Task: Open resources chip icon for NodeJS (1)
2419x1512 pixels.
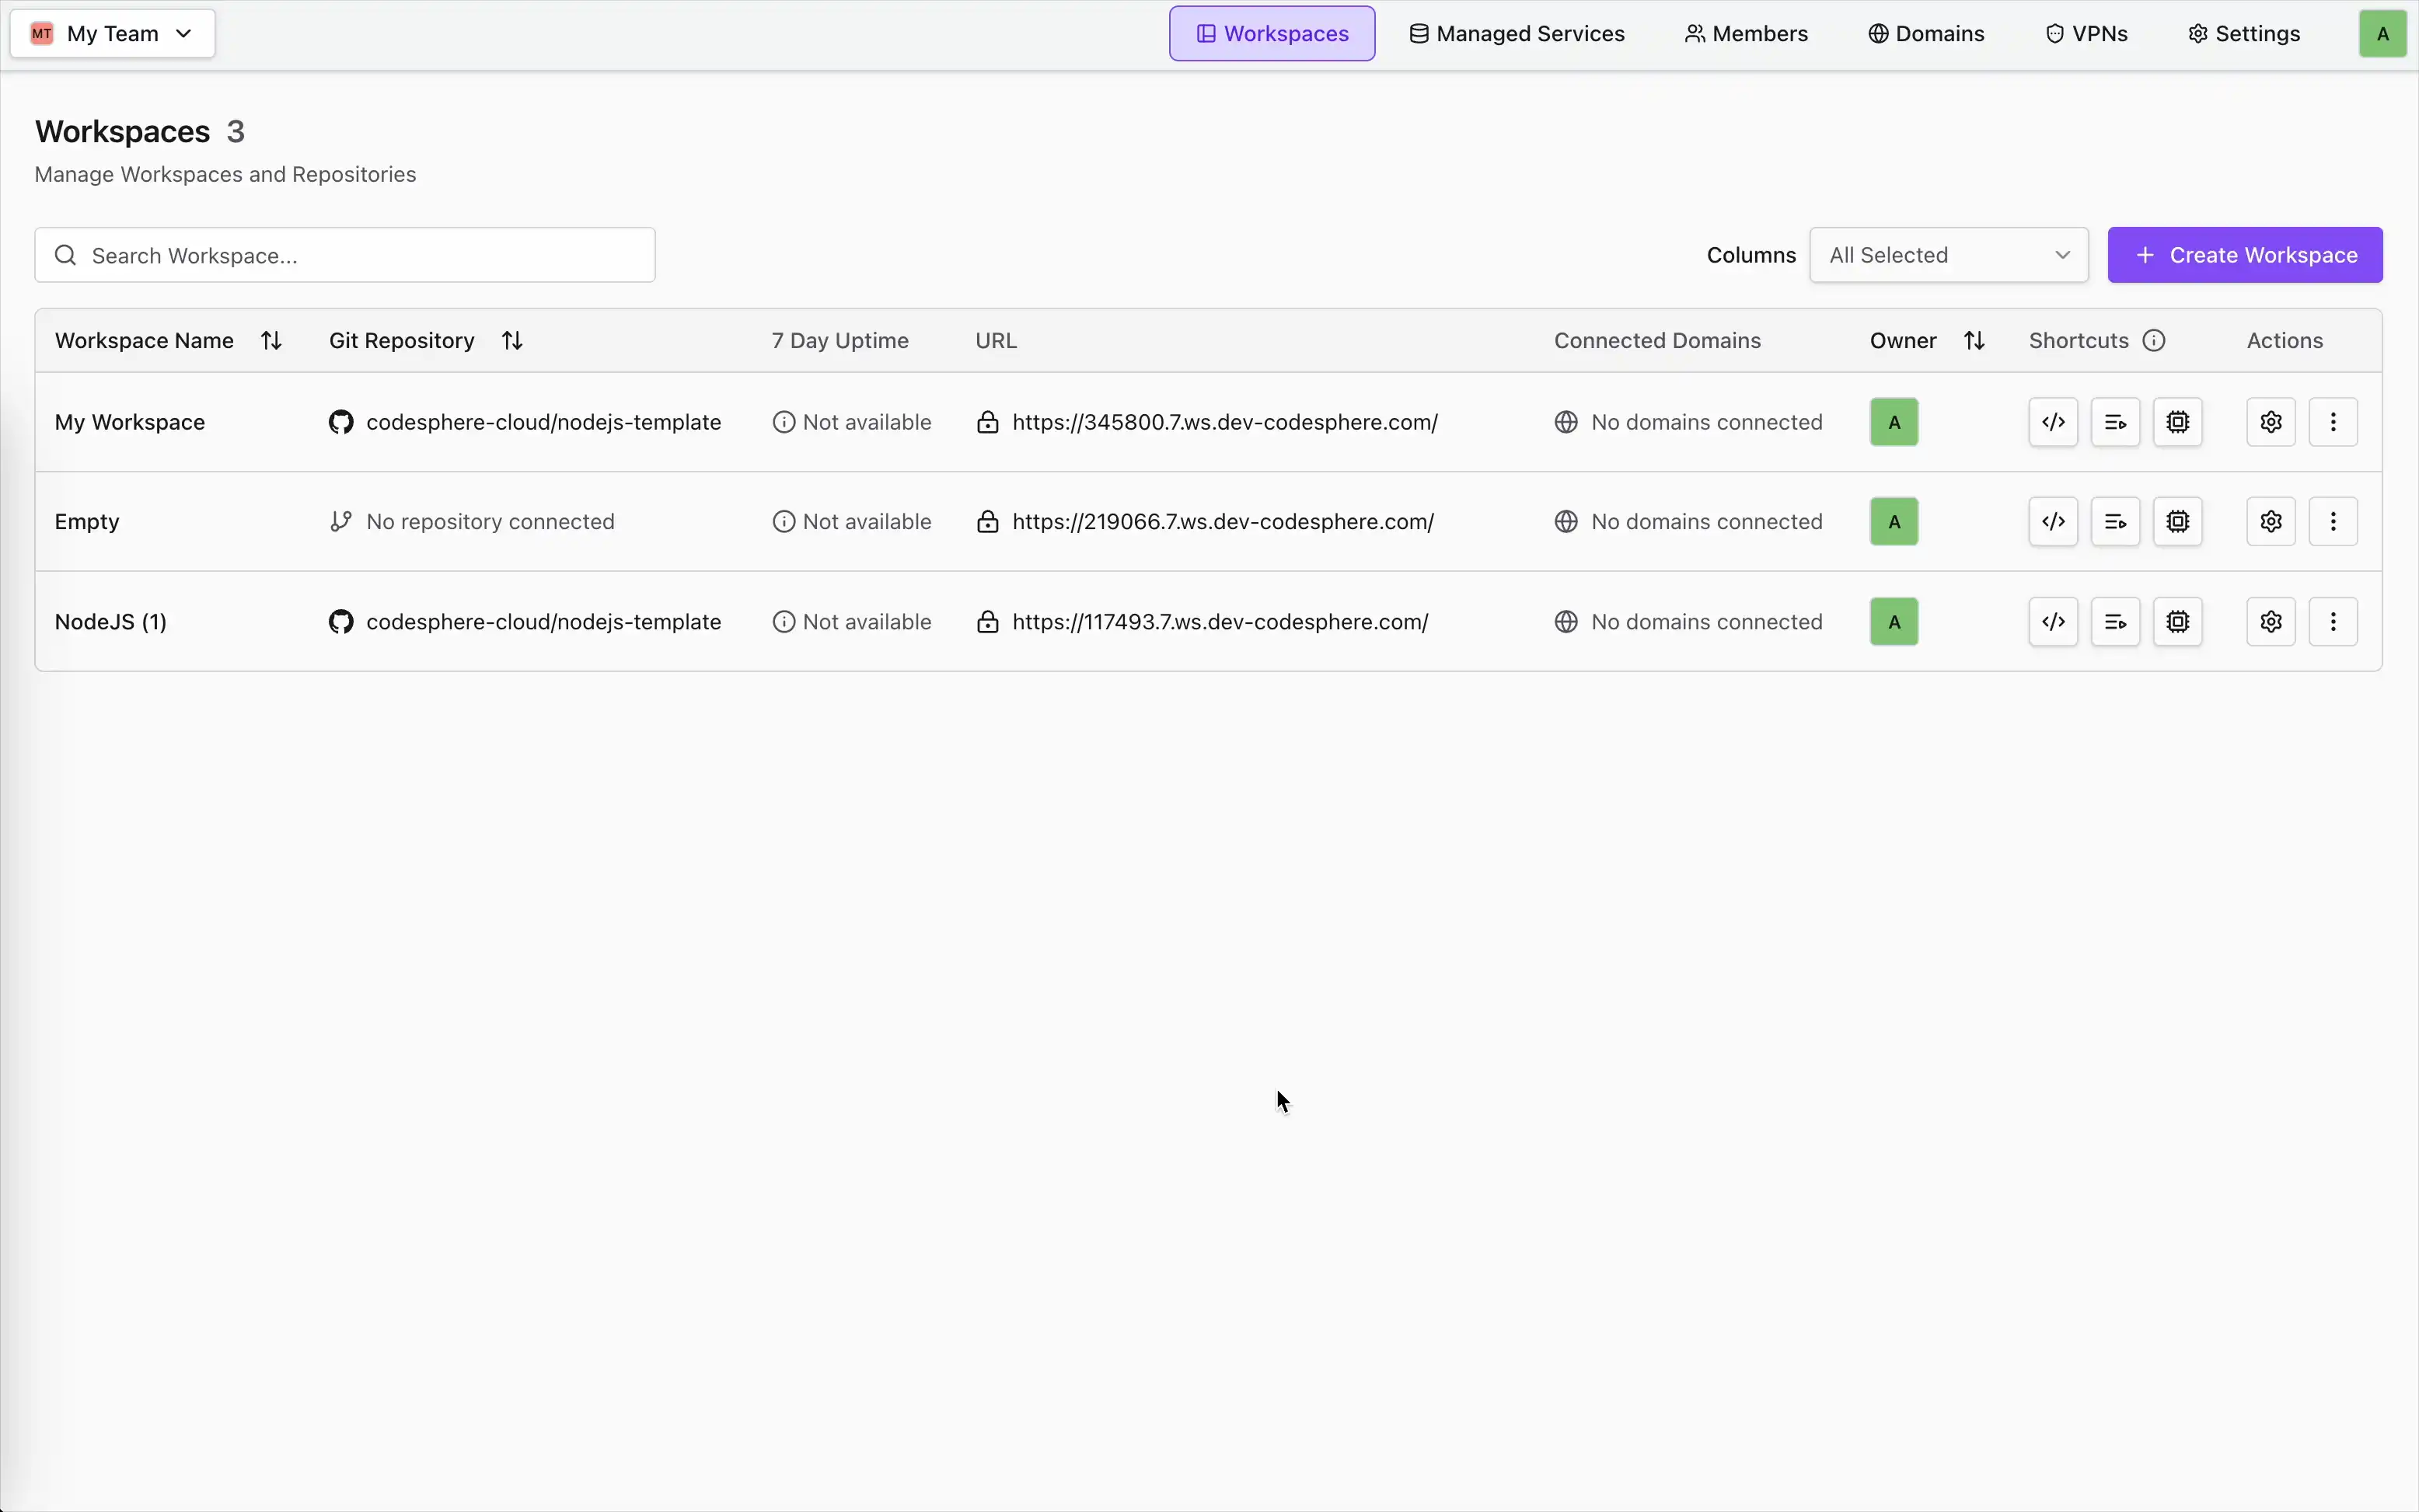Action: 2177,621
